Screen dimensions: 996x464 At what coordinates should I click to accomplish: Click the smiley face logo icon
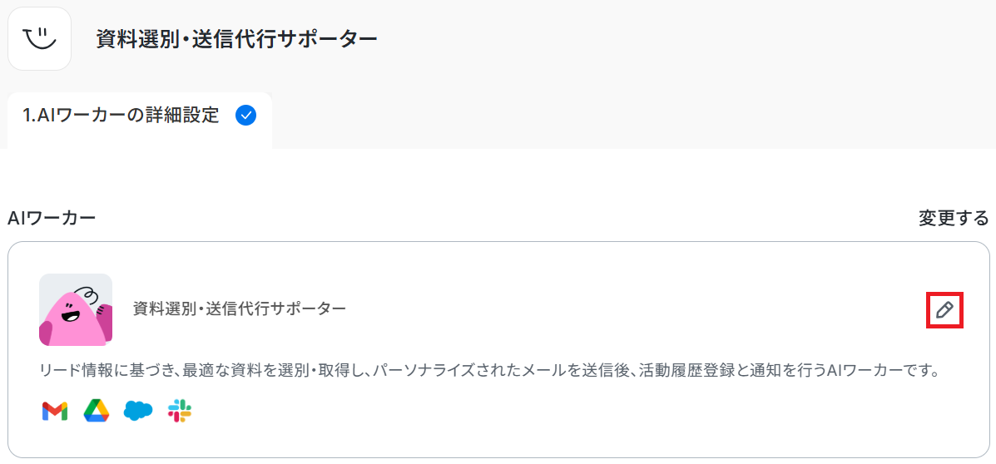point(39,39)
